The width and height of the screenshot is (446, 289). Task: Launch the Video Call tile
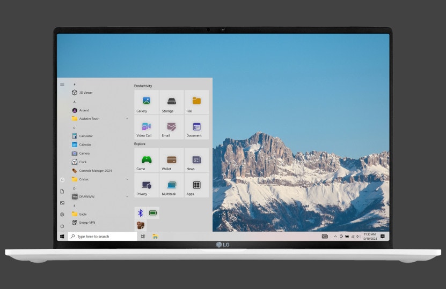(x=146, y=127)
